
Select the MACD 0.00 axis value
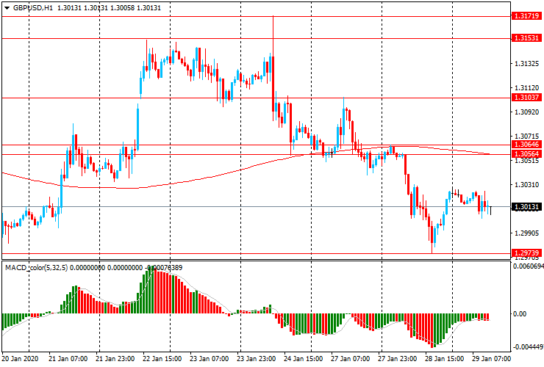519,314
